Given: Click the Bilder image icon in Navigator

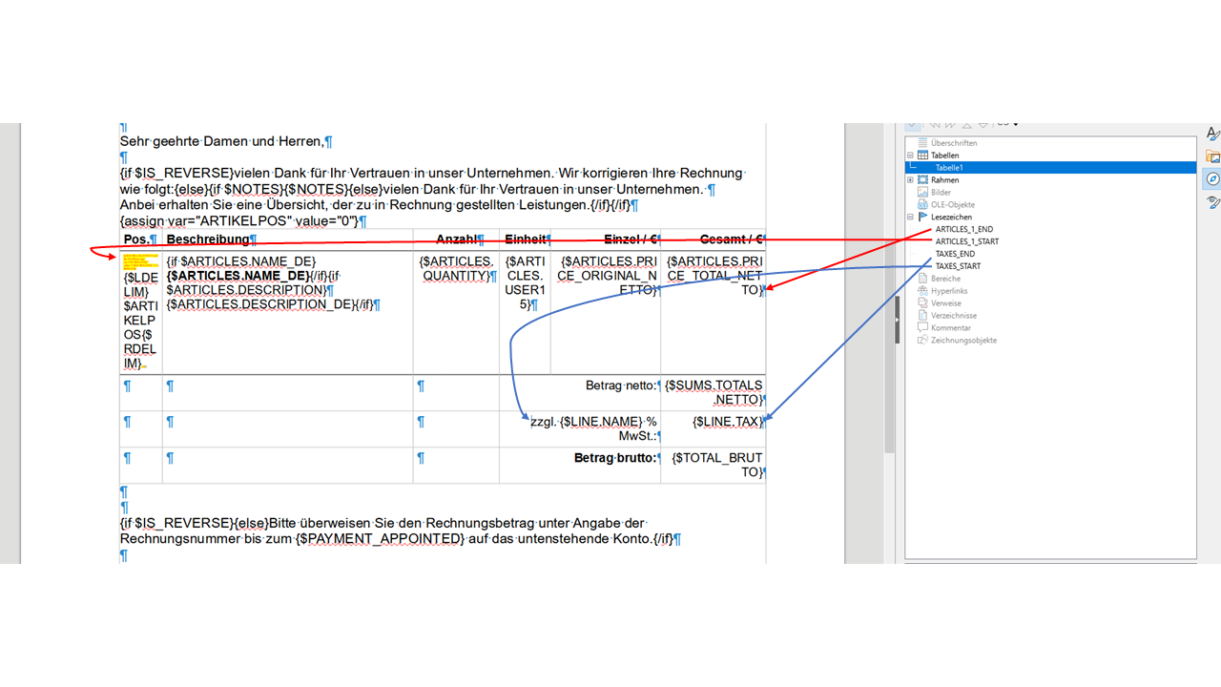Looking at the screenshot, I should pyautogui.click(x=922, y=193).
